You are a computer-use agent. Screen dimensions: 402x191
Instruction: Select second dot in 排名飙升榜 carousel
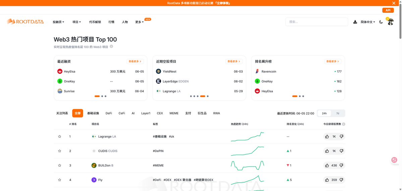300,96
